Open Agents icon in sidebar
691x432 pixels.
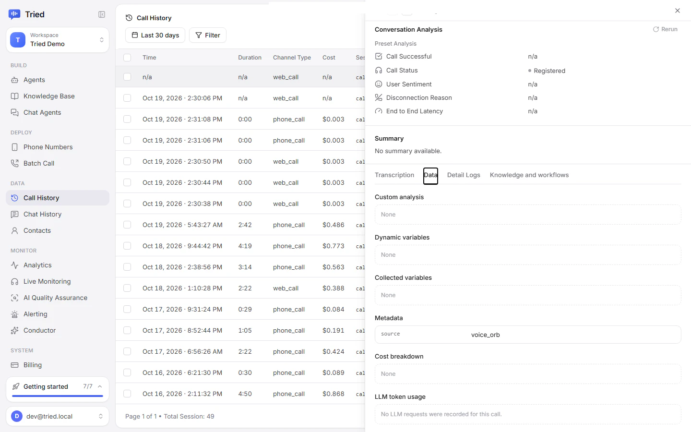pyautogui.click(x=15, y=80)
